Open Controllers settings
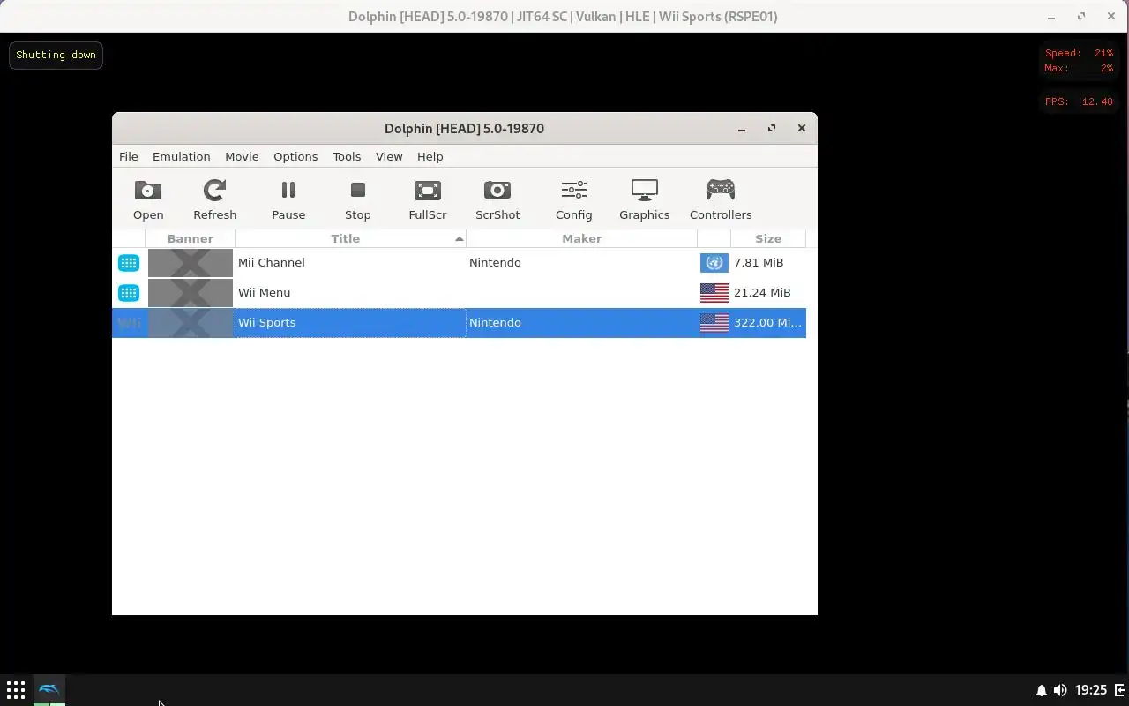This screenshot has width=1129, height=706. (x=721, y=199)
